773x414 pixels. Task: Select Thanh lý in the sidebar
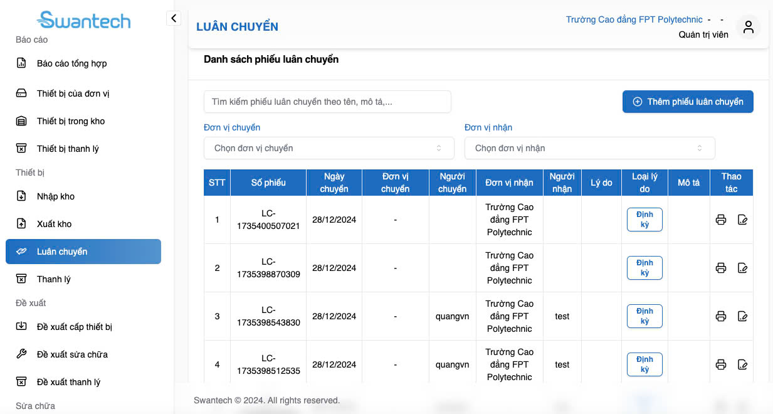54,279
